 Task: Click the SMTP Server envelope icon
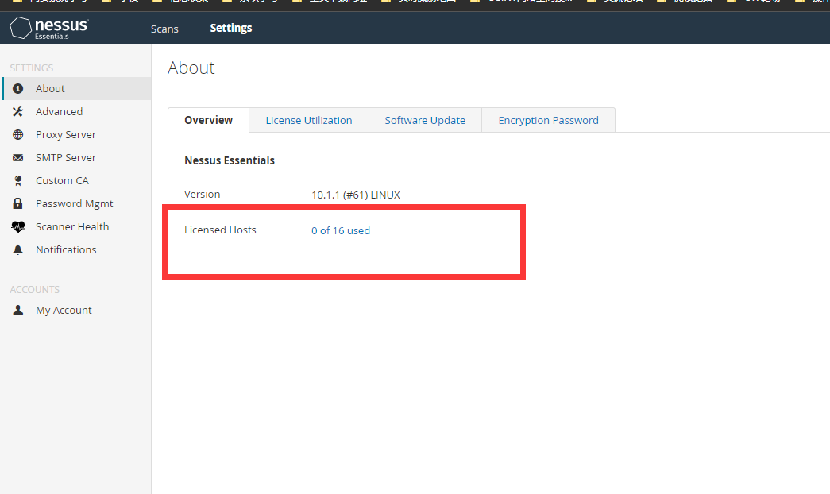(x=18, y=158)
